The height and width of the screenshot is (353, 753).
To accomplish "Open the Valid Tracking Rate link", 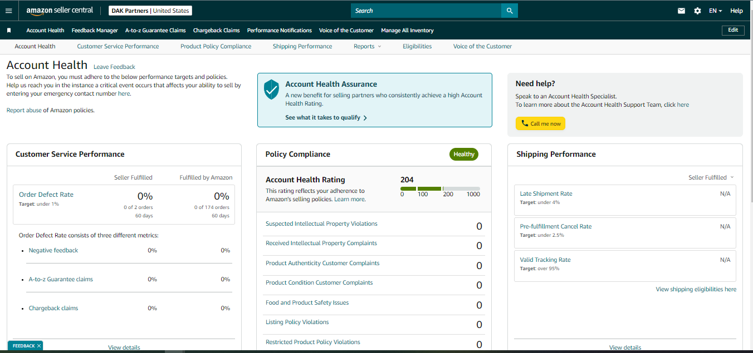I will click(x=545, y=260).
